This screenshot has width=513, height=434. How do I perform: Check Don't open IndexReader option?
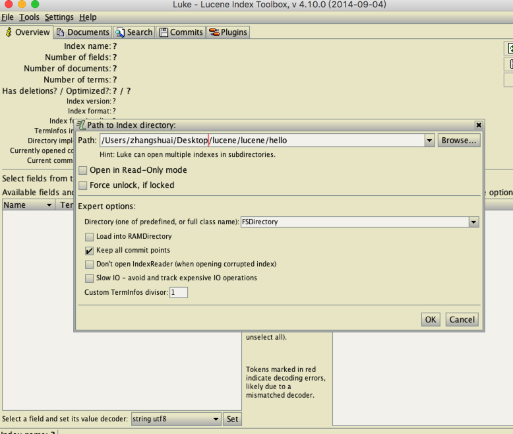coord(89,264)
